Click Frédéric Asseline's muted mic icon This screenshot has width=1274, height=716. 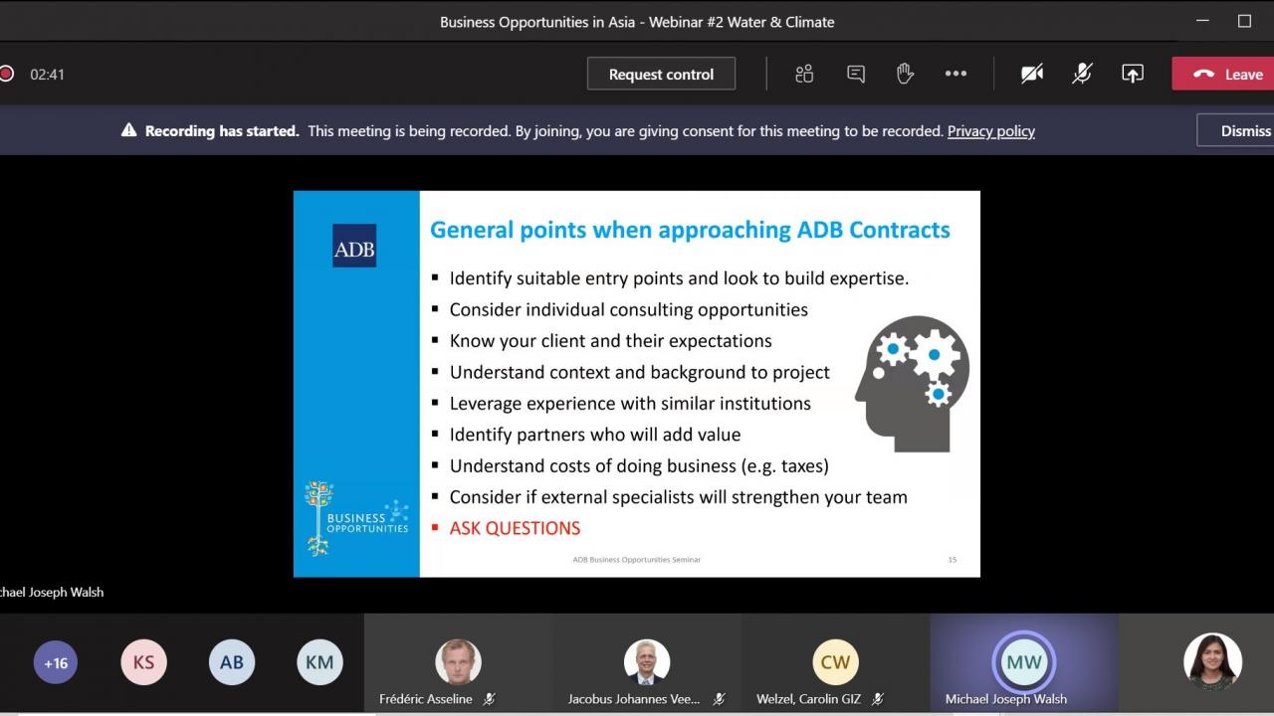tap(489, 699)
